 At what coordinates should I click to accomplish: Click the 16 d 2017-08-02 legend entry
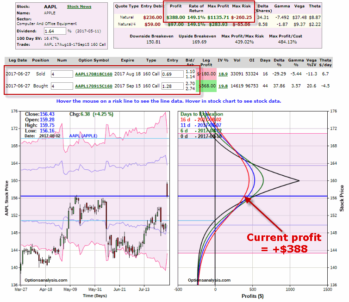coord(201,120)
